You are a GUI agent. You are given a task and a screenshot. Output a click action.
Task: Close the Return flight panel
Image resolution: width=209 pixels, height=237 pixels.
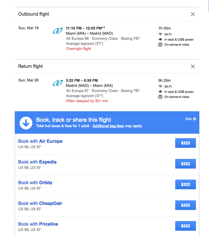[193, 66]
